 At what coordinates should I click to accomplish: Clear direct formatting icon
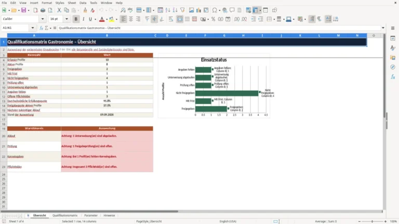pyautogui.click(x=92, y=10)
